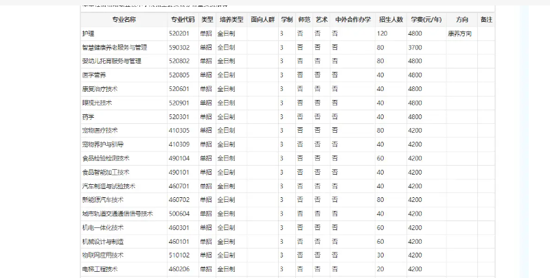This screenshot has height=278, width=550.
Task: Click major code 410309 cell
Action: [x=179, y=144]
